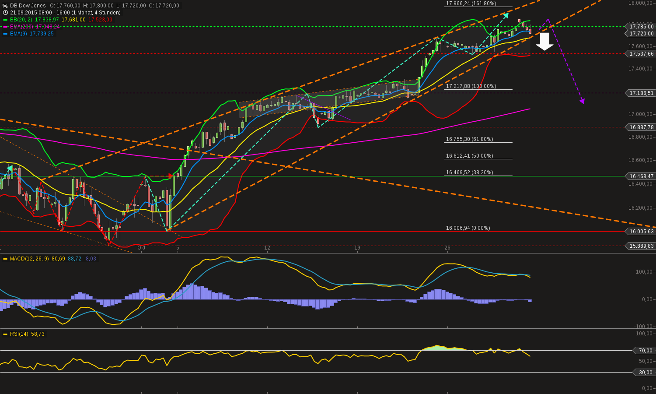Image resolution: width=656 pixels, height=394 pixels.
Task: Click the candlestick chart icon beside DB Dow Jones
Action: (x=5, y=6)
